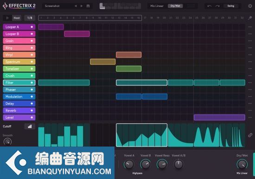The image size is (255, 179).
Task: Open the 1/8 step length dropdown
Action: pyautogui.click(x=30, y=18)
